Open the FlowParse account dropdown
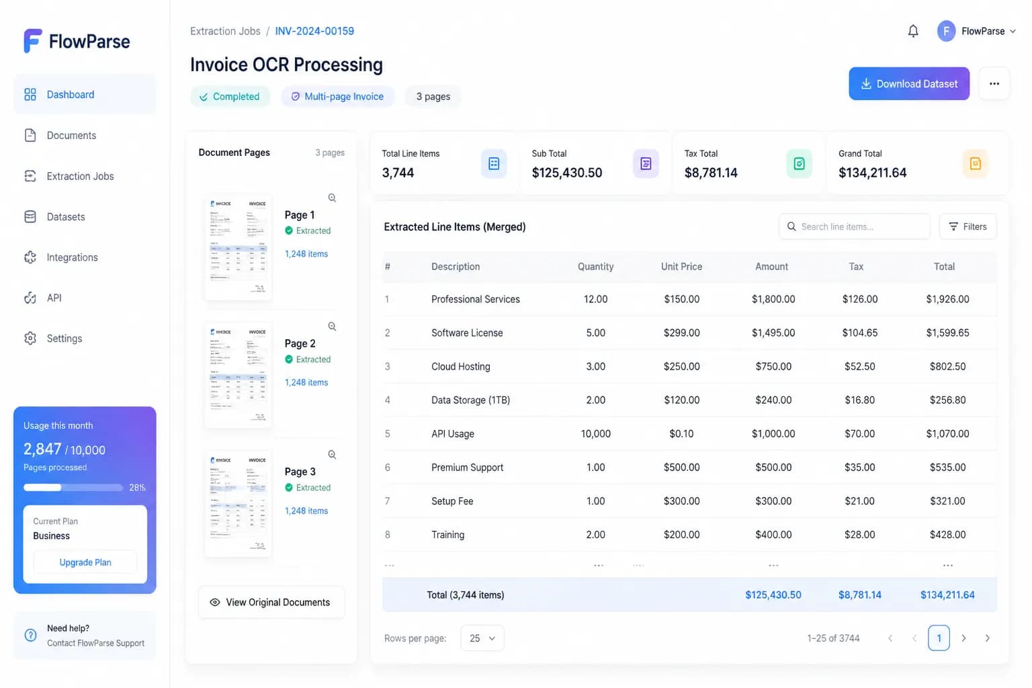1032x688 pixels. click(976, 31)
